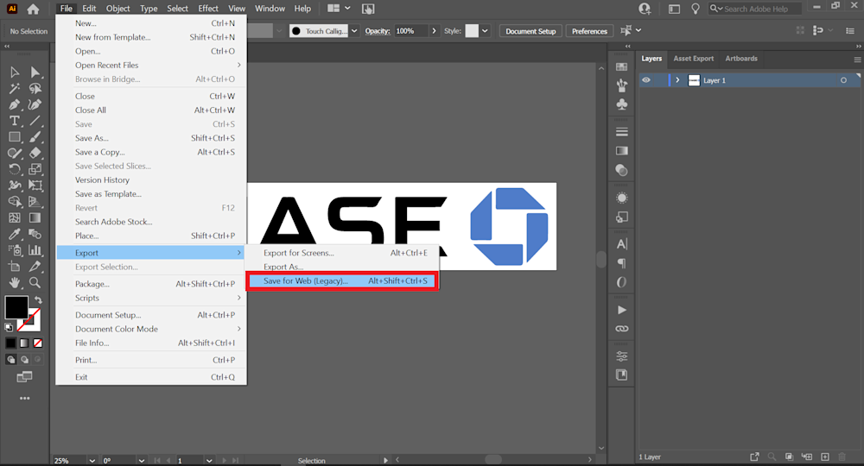The height and width of the screenshot is (466, 864).
Task: Create New Layer in Layers panel
Action: (825, 457)
